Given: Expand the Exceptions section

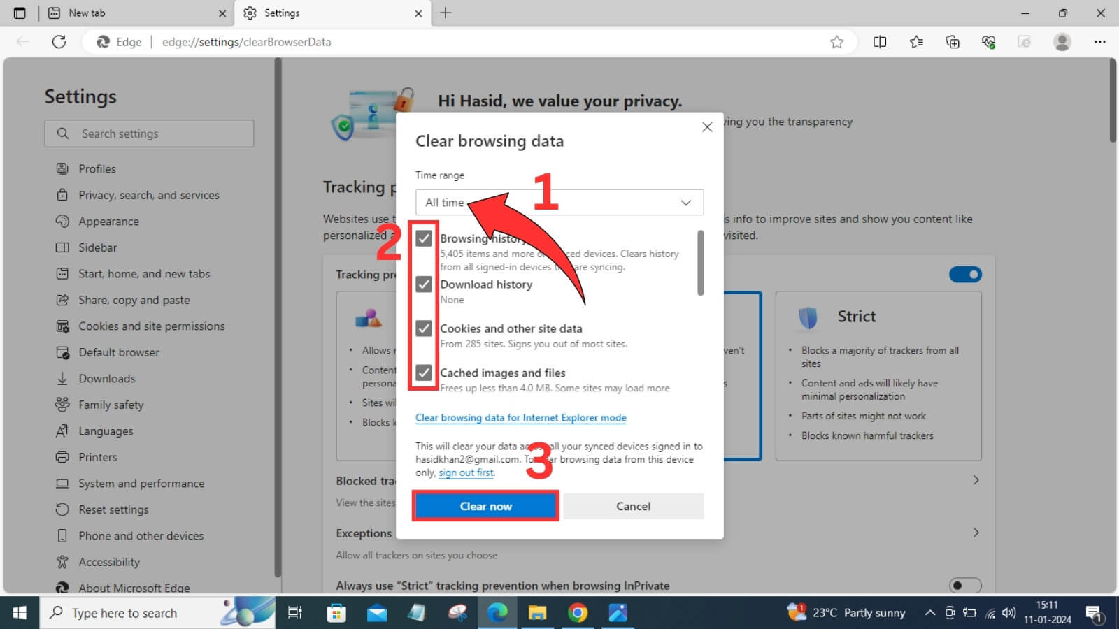Looking at the screenshot, I should tap(976, 533).
